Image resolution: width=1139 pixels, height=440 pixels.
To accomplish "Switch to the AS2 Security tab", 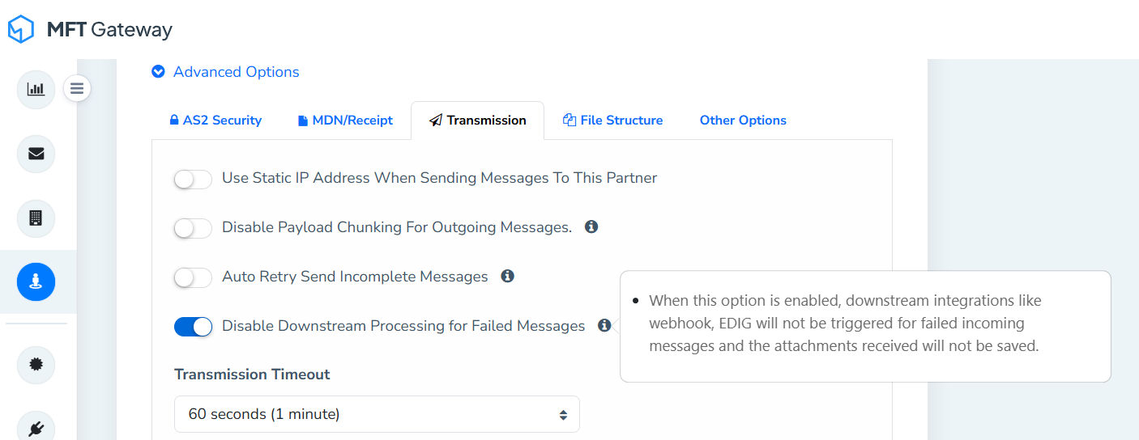I will pos(215,121).
